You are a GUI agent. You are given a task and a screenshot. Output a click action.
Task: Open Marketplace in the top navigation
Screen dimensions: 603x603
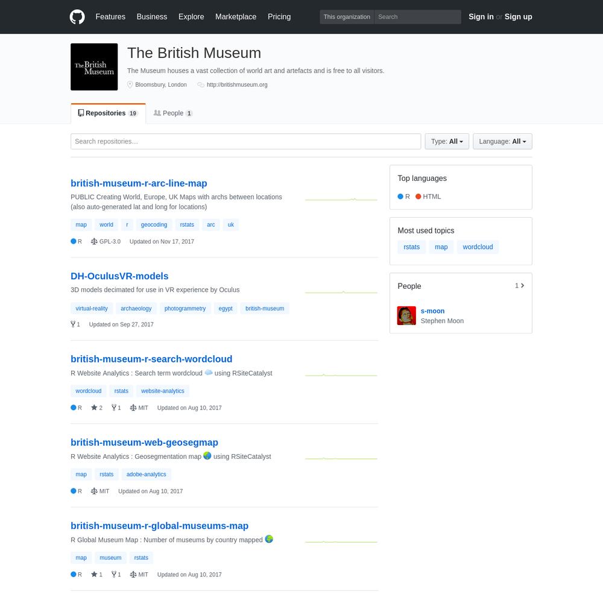(236, 17)
